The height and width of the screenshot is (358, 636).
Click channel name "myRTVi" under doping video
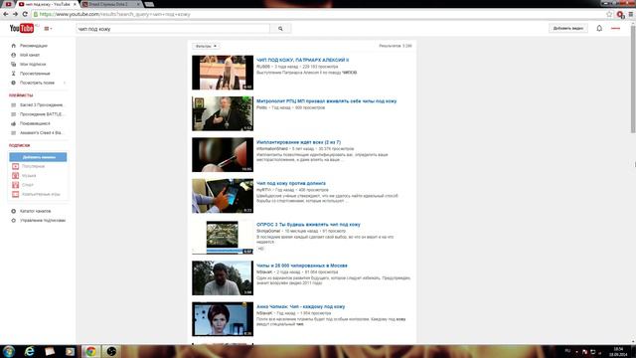tap(263, 190)
